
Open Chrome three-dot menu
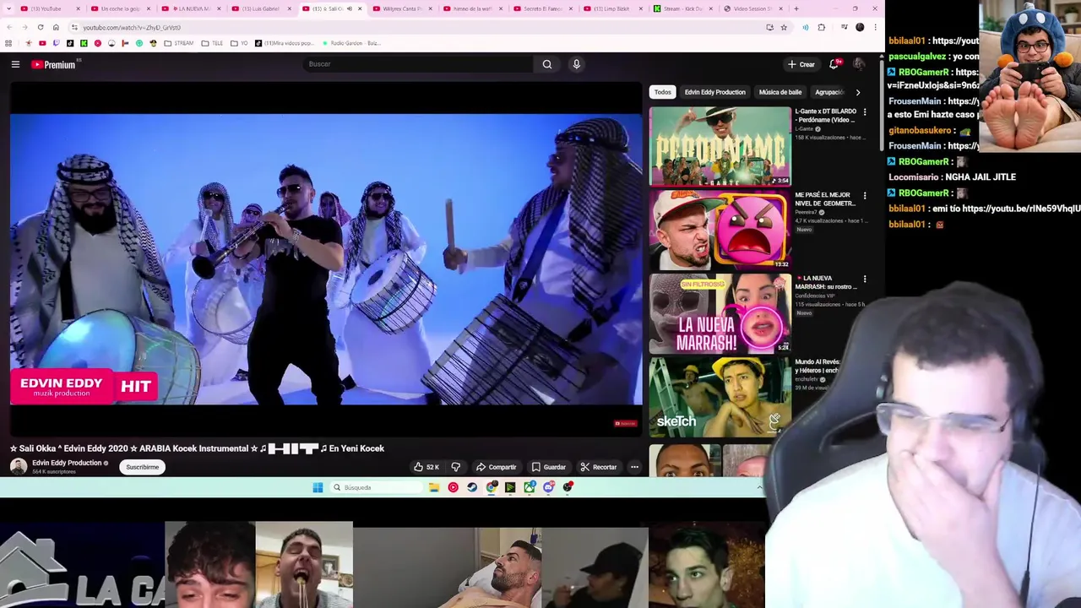[x=875, y=27]
